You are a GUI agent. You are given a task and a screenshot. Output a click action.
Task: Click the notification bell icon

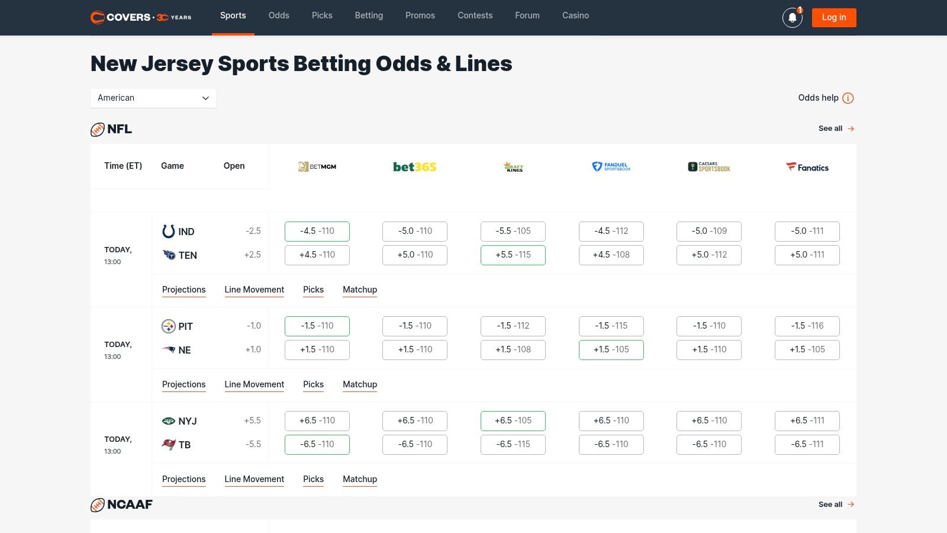[x=792, y=18]
